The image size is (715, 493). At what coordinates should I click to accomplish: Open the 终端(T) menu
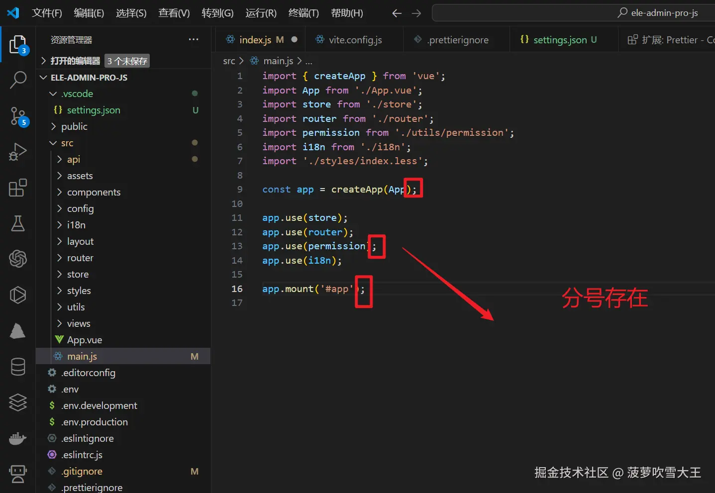[x=304, y=13]
